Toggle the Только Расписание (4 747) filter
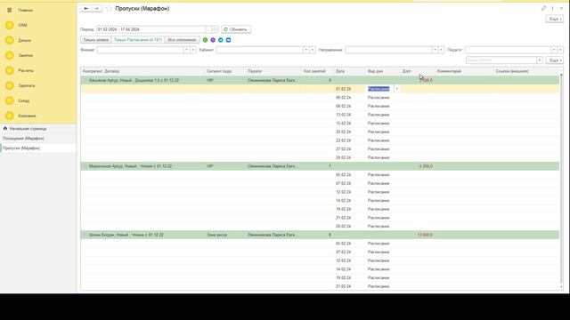 138,40
